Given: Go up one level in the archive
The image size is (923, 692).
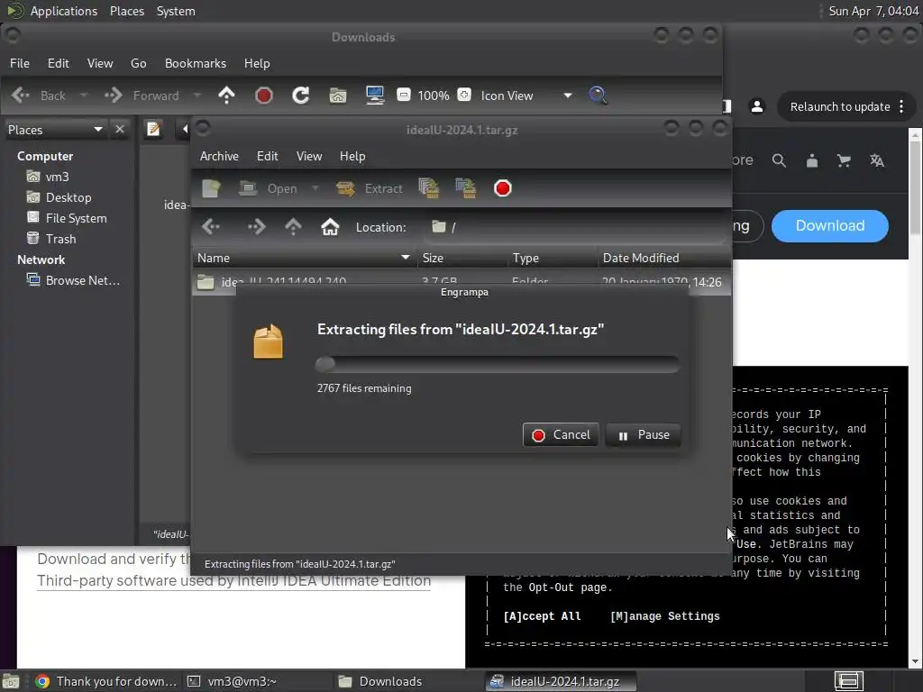Looking at the screenshot, I should point(293,226).
